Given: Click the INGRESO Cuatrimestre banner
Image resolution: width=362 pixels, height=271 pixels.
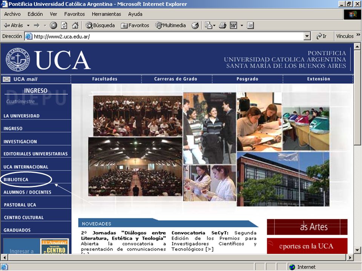Looking at the screenshot, I should (36, 97).
